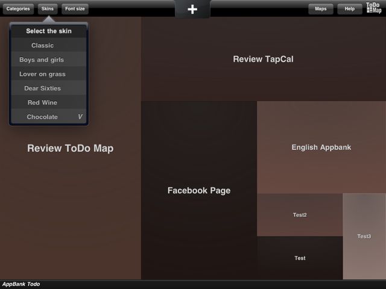Pick the Red Wine skin
This screenshot has width=386, height=289.
tap(49, 102)
